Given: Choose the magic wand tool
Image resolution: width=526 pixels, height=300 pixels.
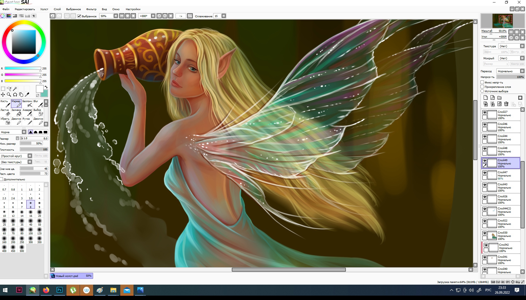Looking at the screenshot, I should [x=15, y=89].
